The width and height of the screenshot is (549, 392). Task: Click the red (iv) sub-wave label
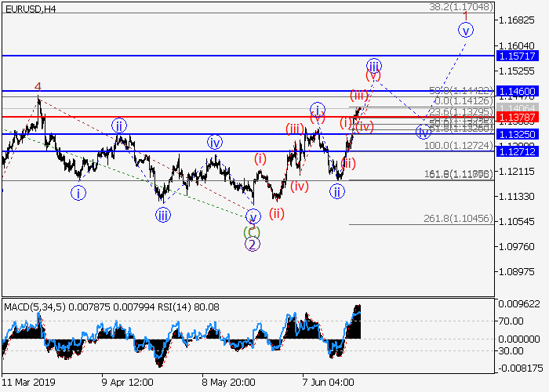point(300,187)
